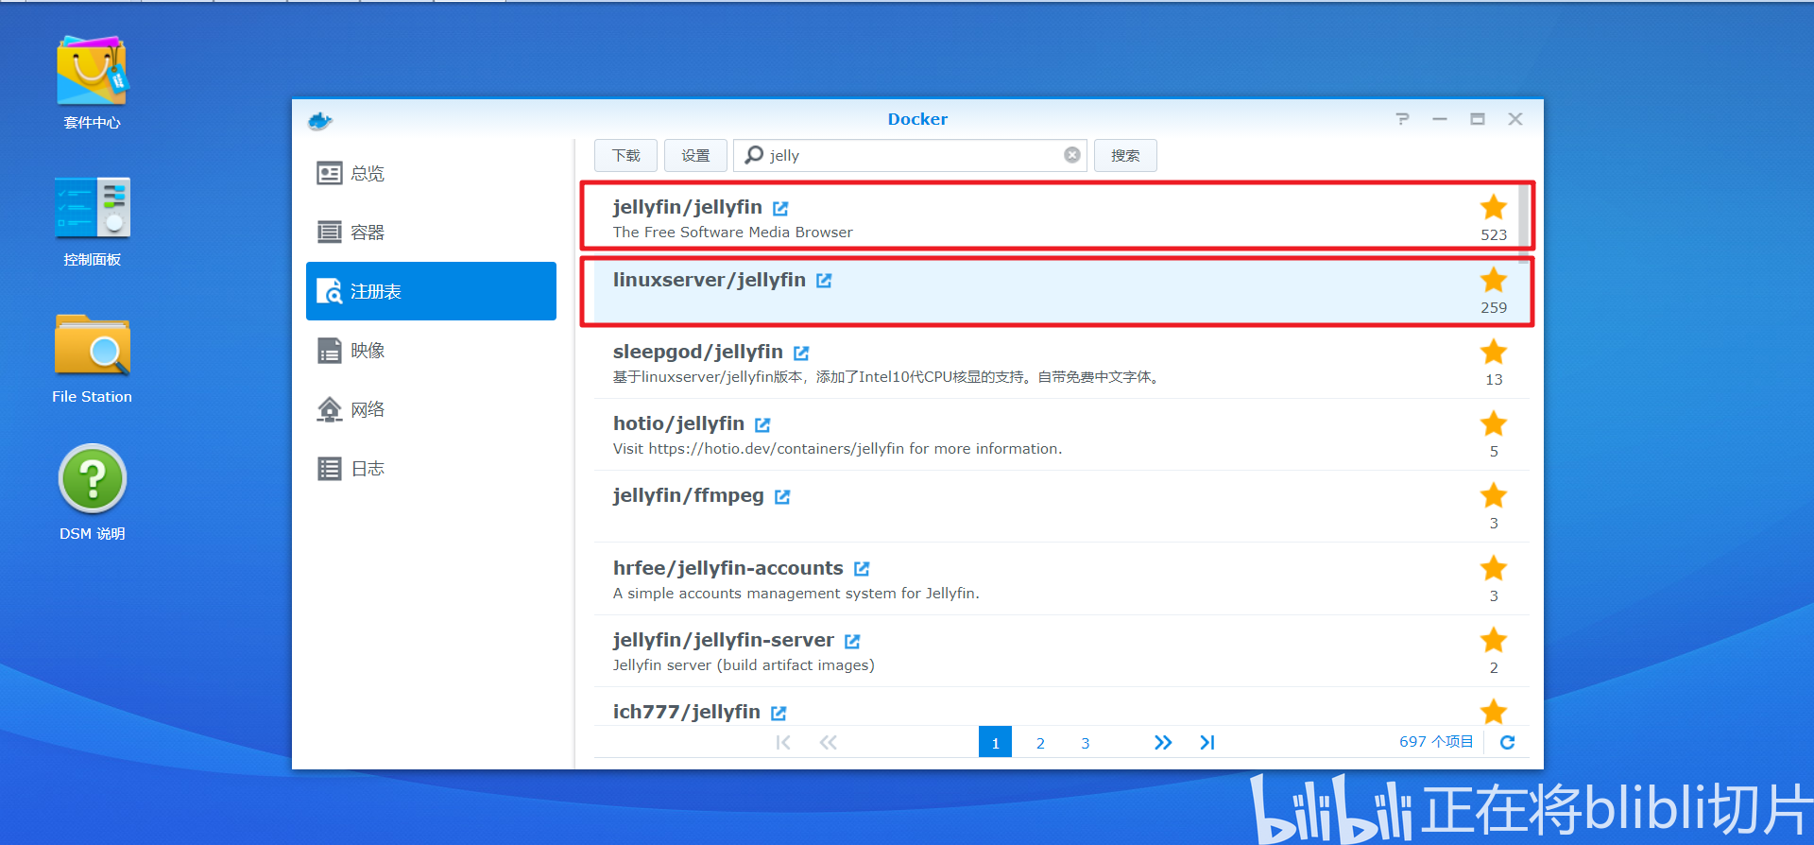Open external link for ich777/jellyfin
Screen dimensions: 1814x845
click(779, 713)
